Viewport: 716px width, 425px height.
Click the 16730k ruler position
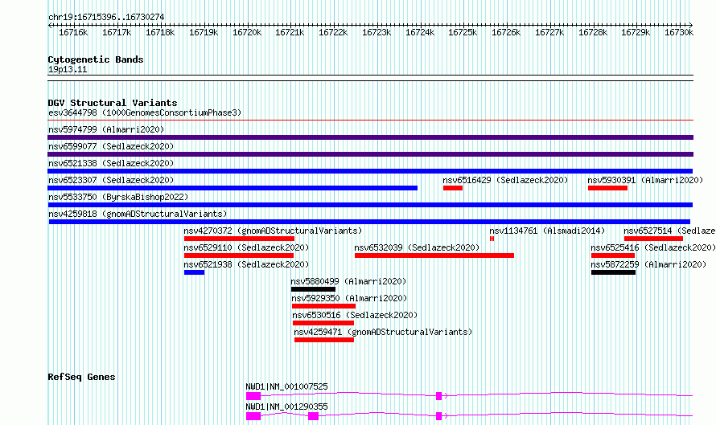click(679, 32)
